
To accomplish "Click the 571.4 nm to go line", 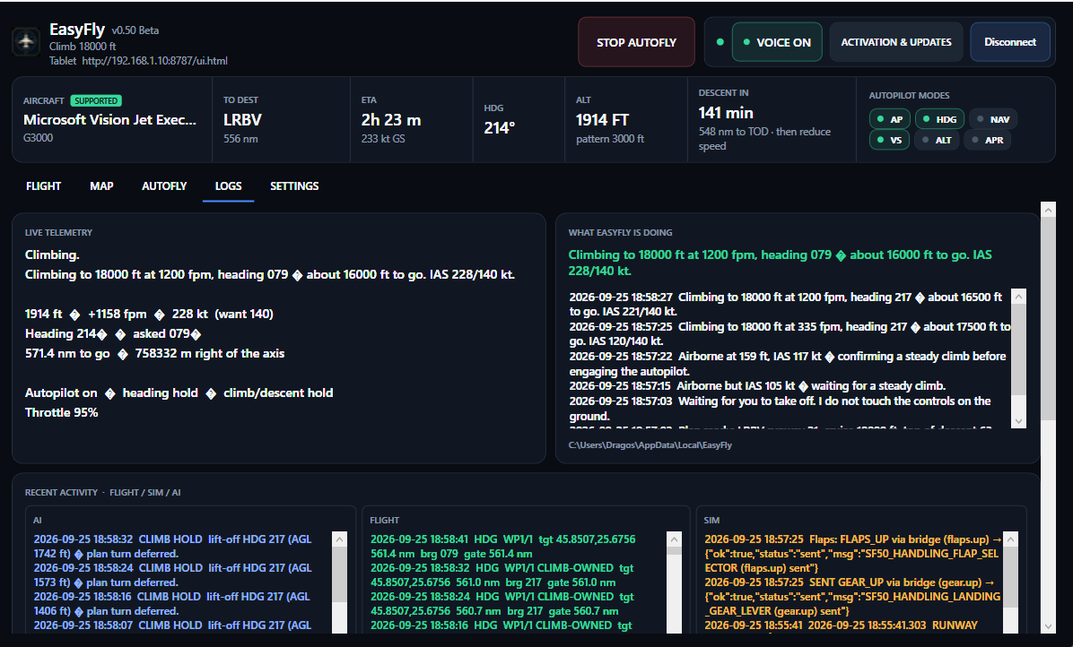I will click(x=154, y=353).
